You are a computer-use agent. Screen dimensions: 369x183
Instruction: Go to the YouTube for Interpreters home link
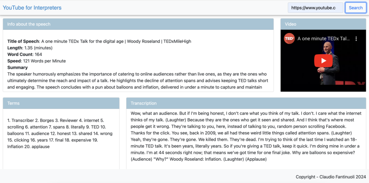coord(32,8)
